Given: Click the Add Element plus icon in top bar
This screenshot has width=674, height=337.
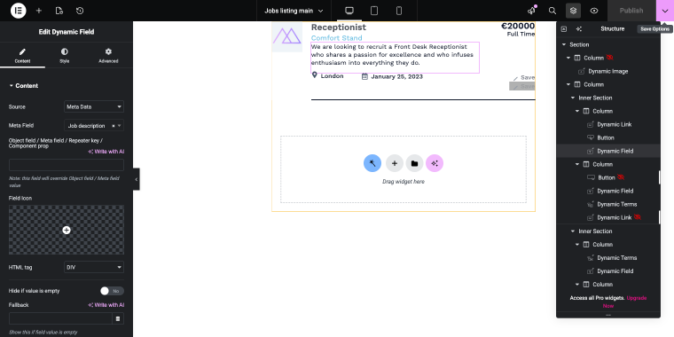Looking at the screenshot, I should 39,11.
